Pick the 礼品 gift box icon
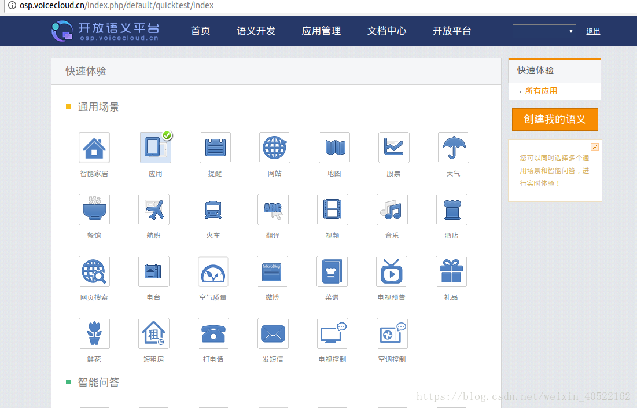The image size is (637, 408). pyautogui.click(x=451, y=271)
